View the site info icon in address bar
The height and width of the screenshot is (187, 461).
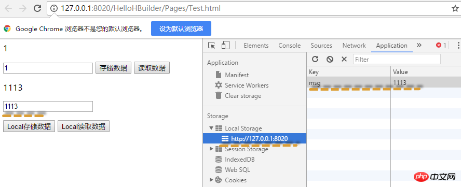[x=54, y=8]
